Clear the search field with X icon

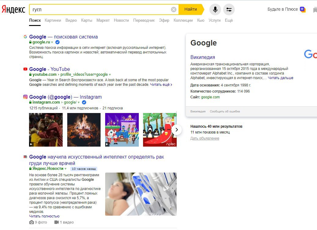point(173,9)
